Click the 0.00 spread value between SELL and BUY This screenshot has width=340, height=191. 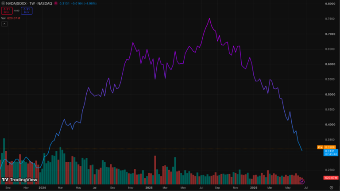click(17, 11)
